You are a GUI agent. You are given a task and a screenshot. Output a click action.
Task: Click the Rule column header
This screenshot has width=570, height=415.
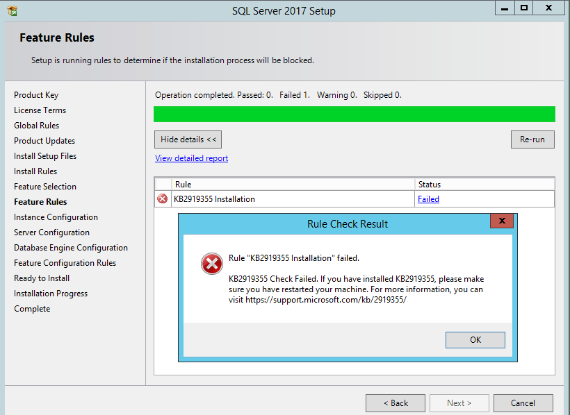[x=294, y=185]
